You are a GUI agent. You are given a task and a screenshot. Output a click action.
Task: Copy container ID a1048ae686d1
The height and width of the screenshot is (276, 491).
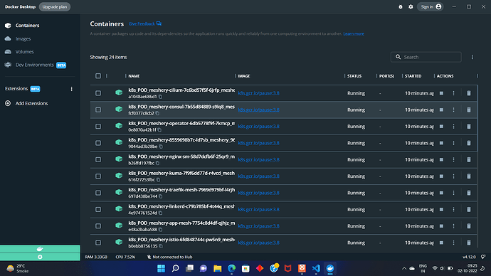pos(160,97)
